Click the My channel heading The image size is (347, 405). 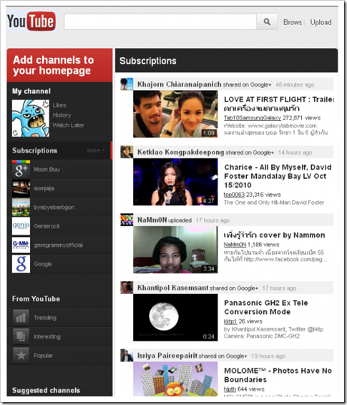point(31,91)
